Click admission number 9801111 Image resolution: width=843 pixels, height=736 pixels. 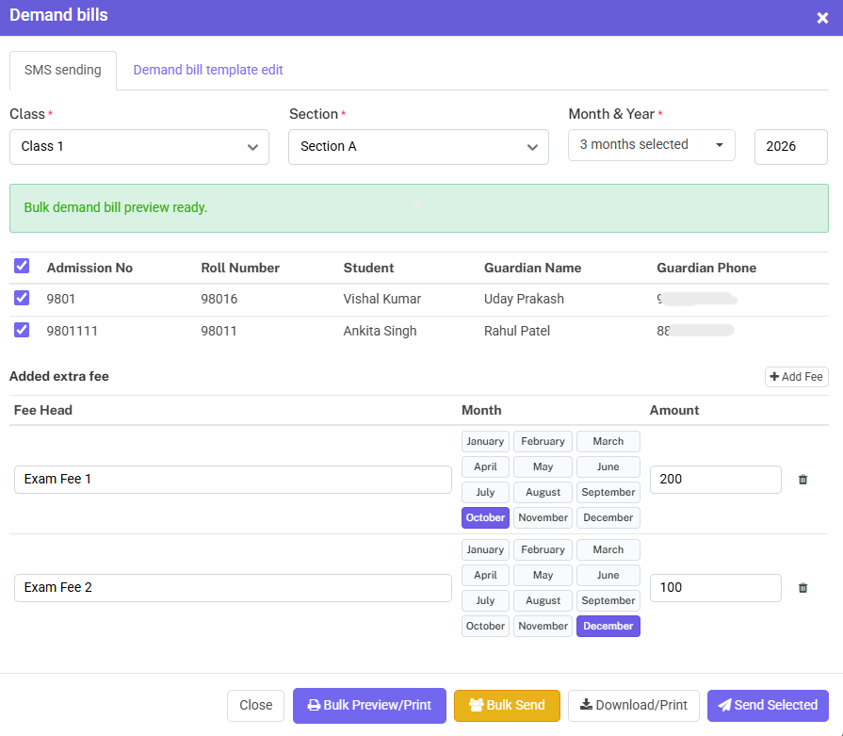(72, 331)
